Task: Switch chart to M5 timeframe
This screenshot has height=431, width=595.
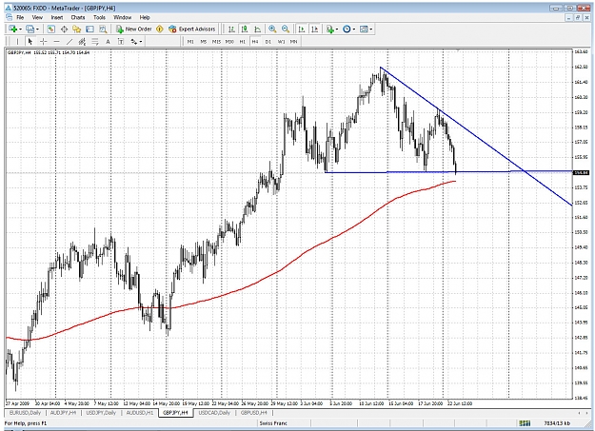Action: pyautogui.click(x=204, y=41)
